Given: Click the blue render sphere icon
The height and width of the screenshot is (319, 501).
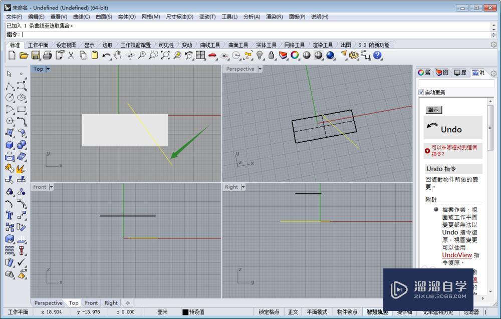Looking at the screenshot, I should [x=330, y=55].
